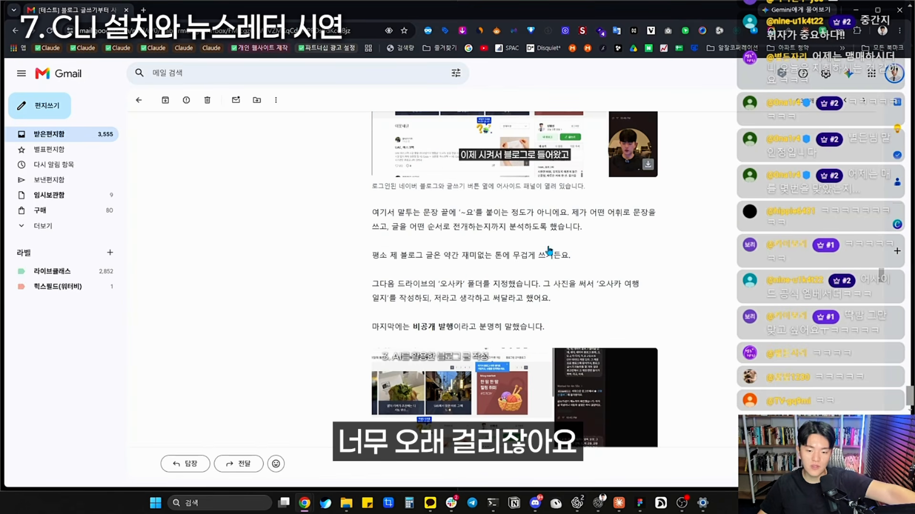Screen dimensions: 915x514
Task: Open File Explorer from the taskbar
Action: pos(347,503)
